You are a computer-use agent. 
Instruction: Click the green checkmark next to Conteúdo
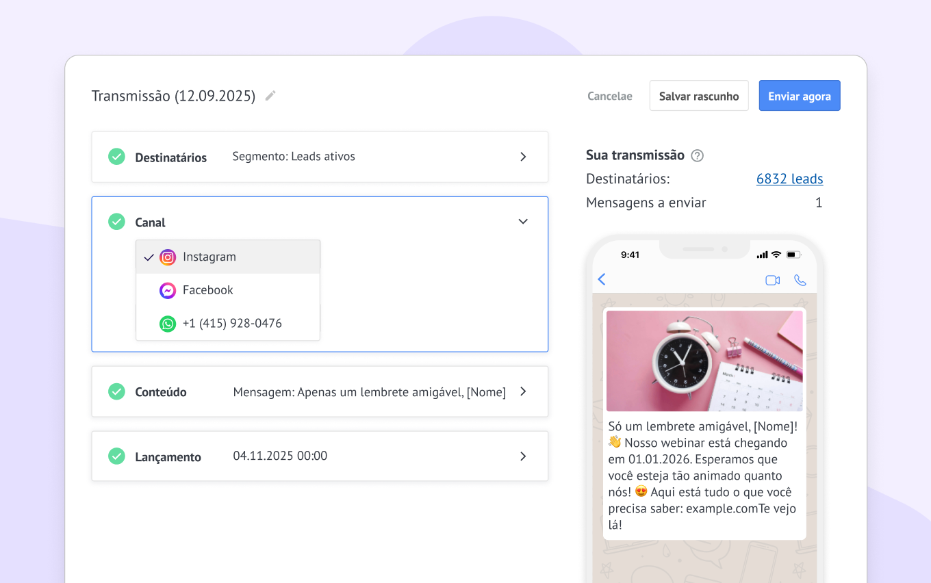point(116,391)
